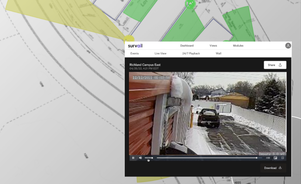The width and height of the screenshot is (301, 184).
Task: Open the Views menu
Action: click(213, 46)
